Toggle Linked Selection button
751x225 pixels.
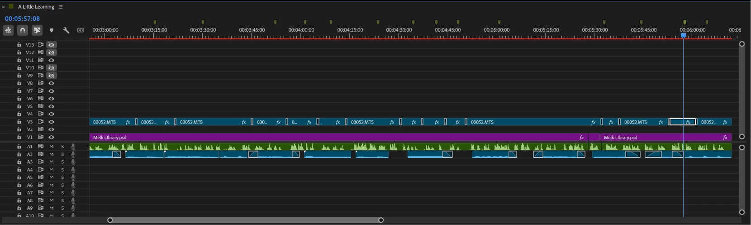pyautogui.click(x=37, y=30)
